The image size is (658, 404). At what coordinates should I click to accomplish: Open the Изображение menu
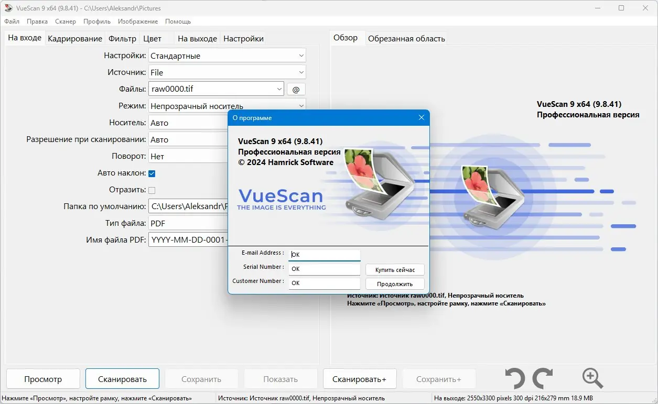pyautogui.click(x=138, y=21)
